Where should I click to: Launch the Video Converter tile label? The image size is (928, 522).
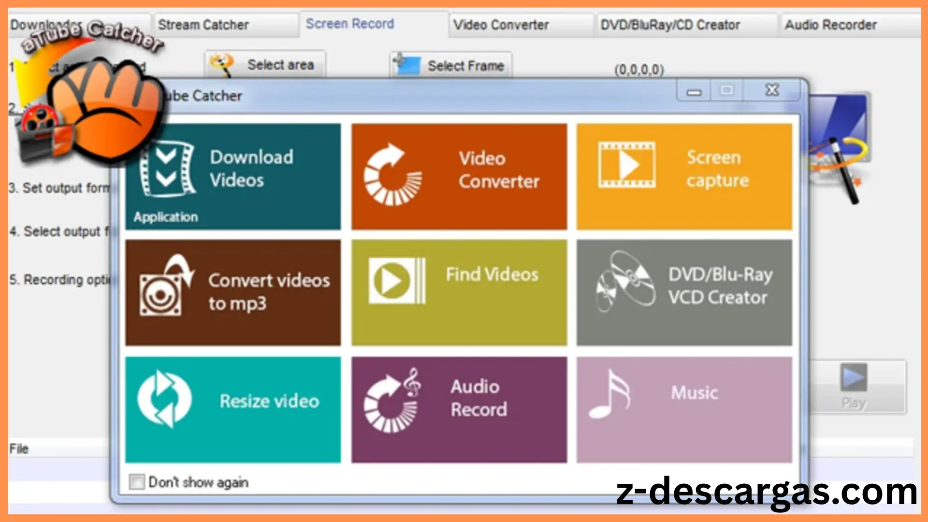pos(499,170)
